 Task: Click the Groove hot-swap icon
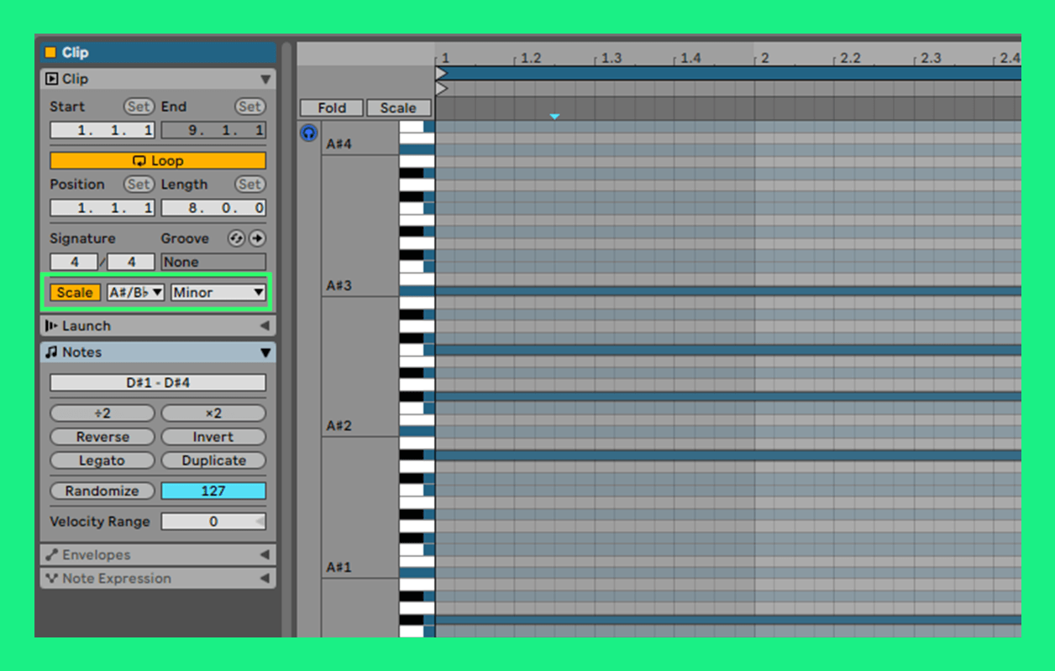[x=236, y=239]
